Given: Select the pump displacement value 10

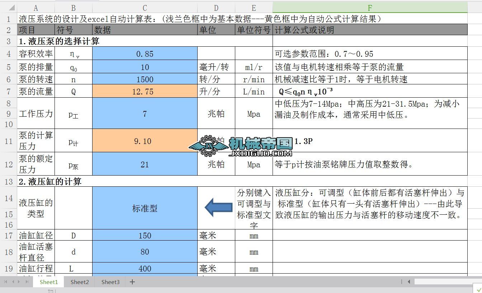Looking at the screenshot, I should [x=145, y=67].
